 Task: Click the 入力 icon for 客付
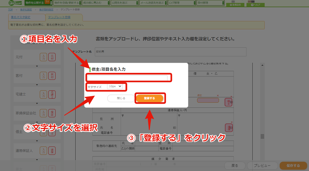pos(43,76)
